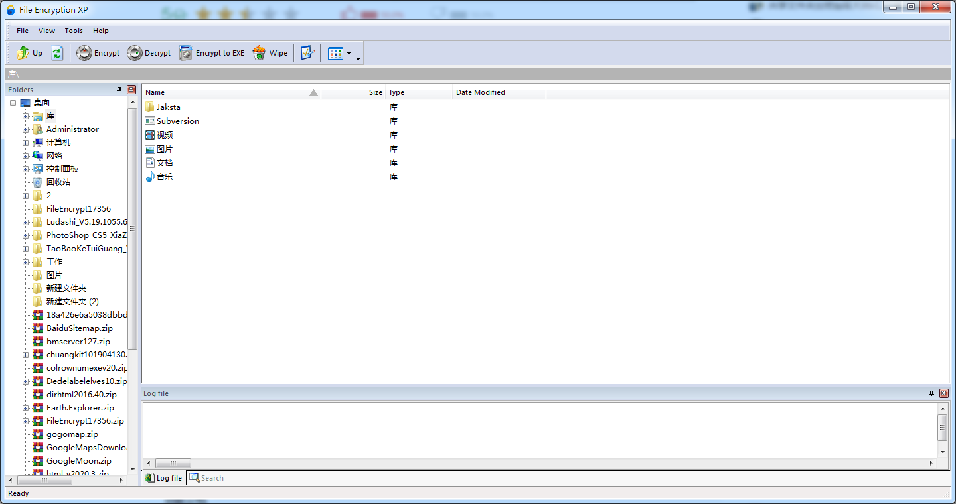Click the 控制面板 control panel icon

pos(38,169)
